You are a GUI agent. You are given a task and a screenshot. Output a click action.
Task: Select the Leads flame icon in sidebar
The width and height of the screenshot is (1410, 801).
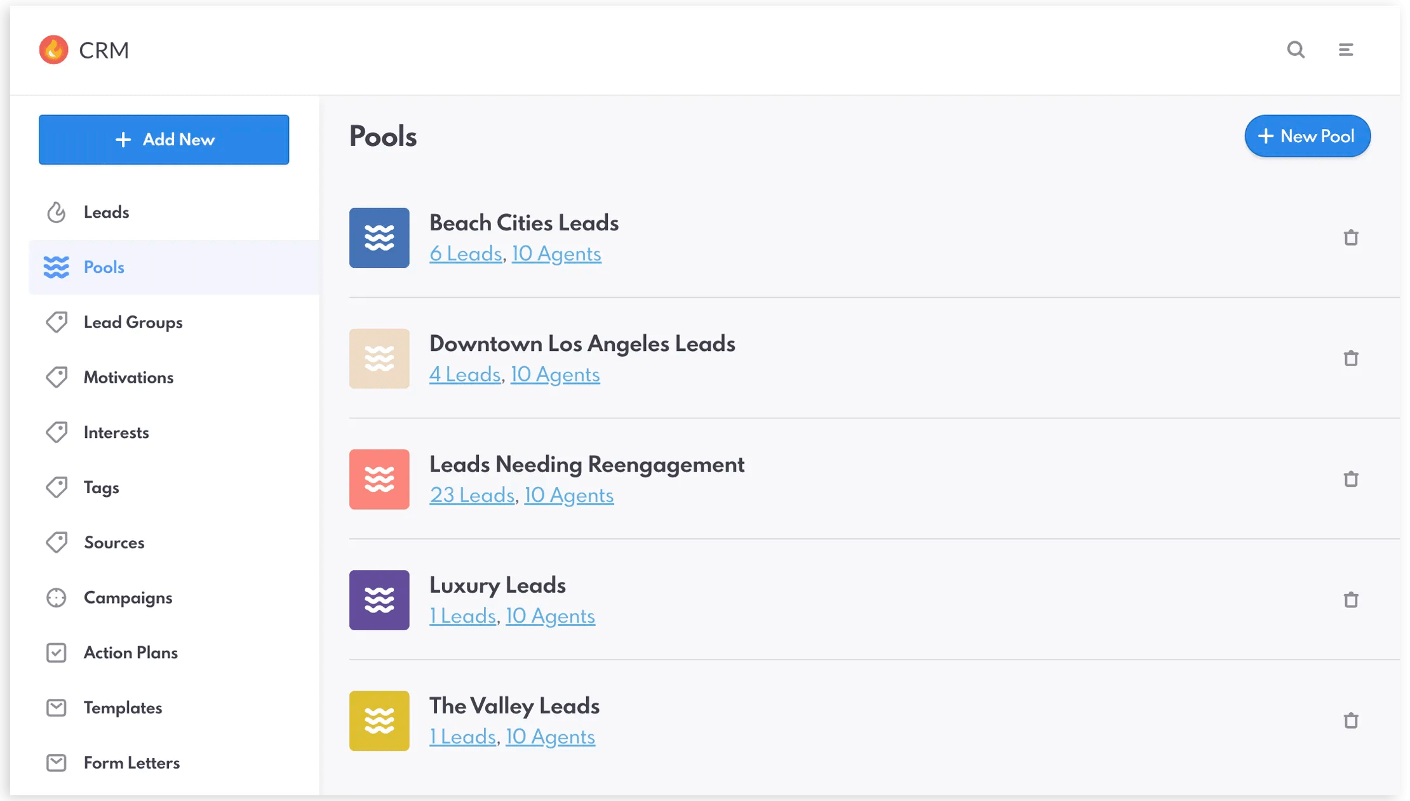57,212
